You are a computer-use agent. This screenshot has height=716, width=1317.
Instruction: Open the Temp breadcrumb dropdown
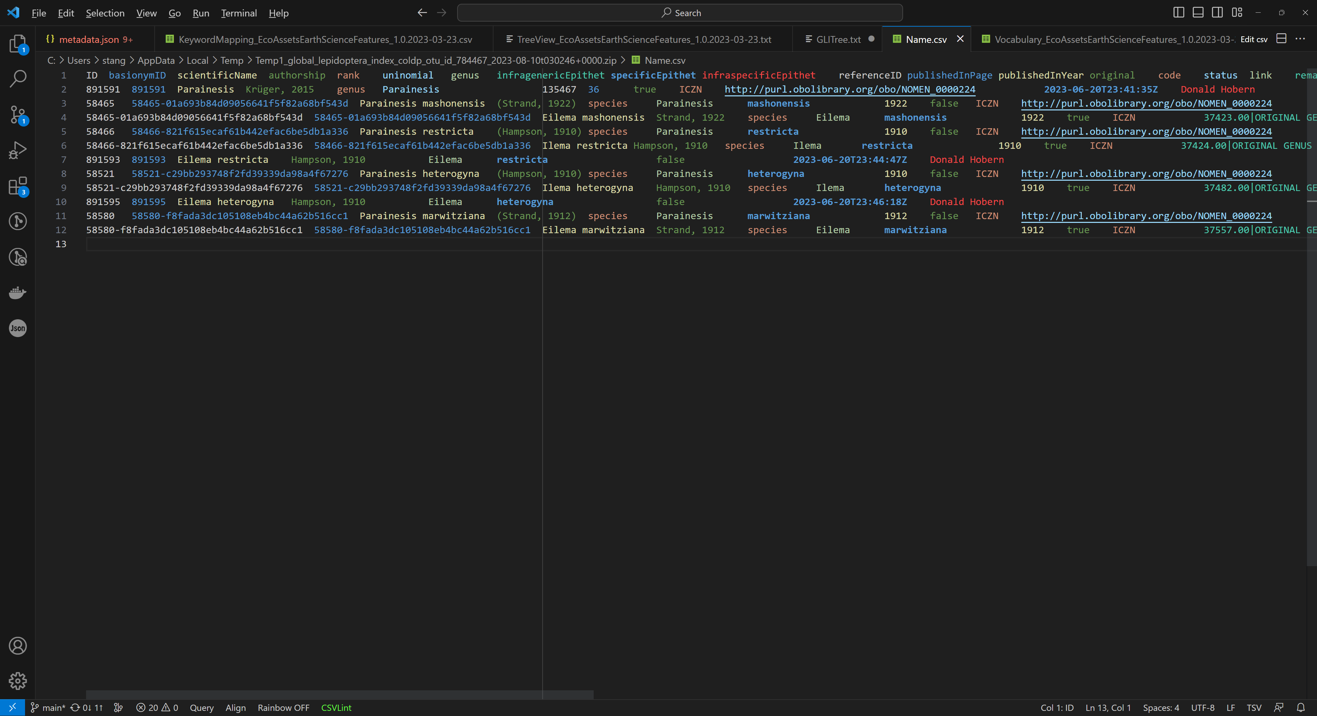[232, 60]
